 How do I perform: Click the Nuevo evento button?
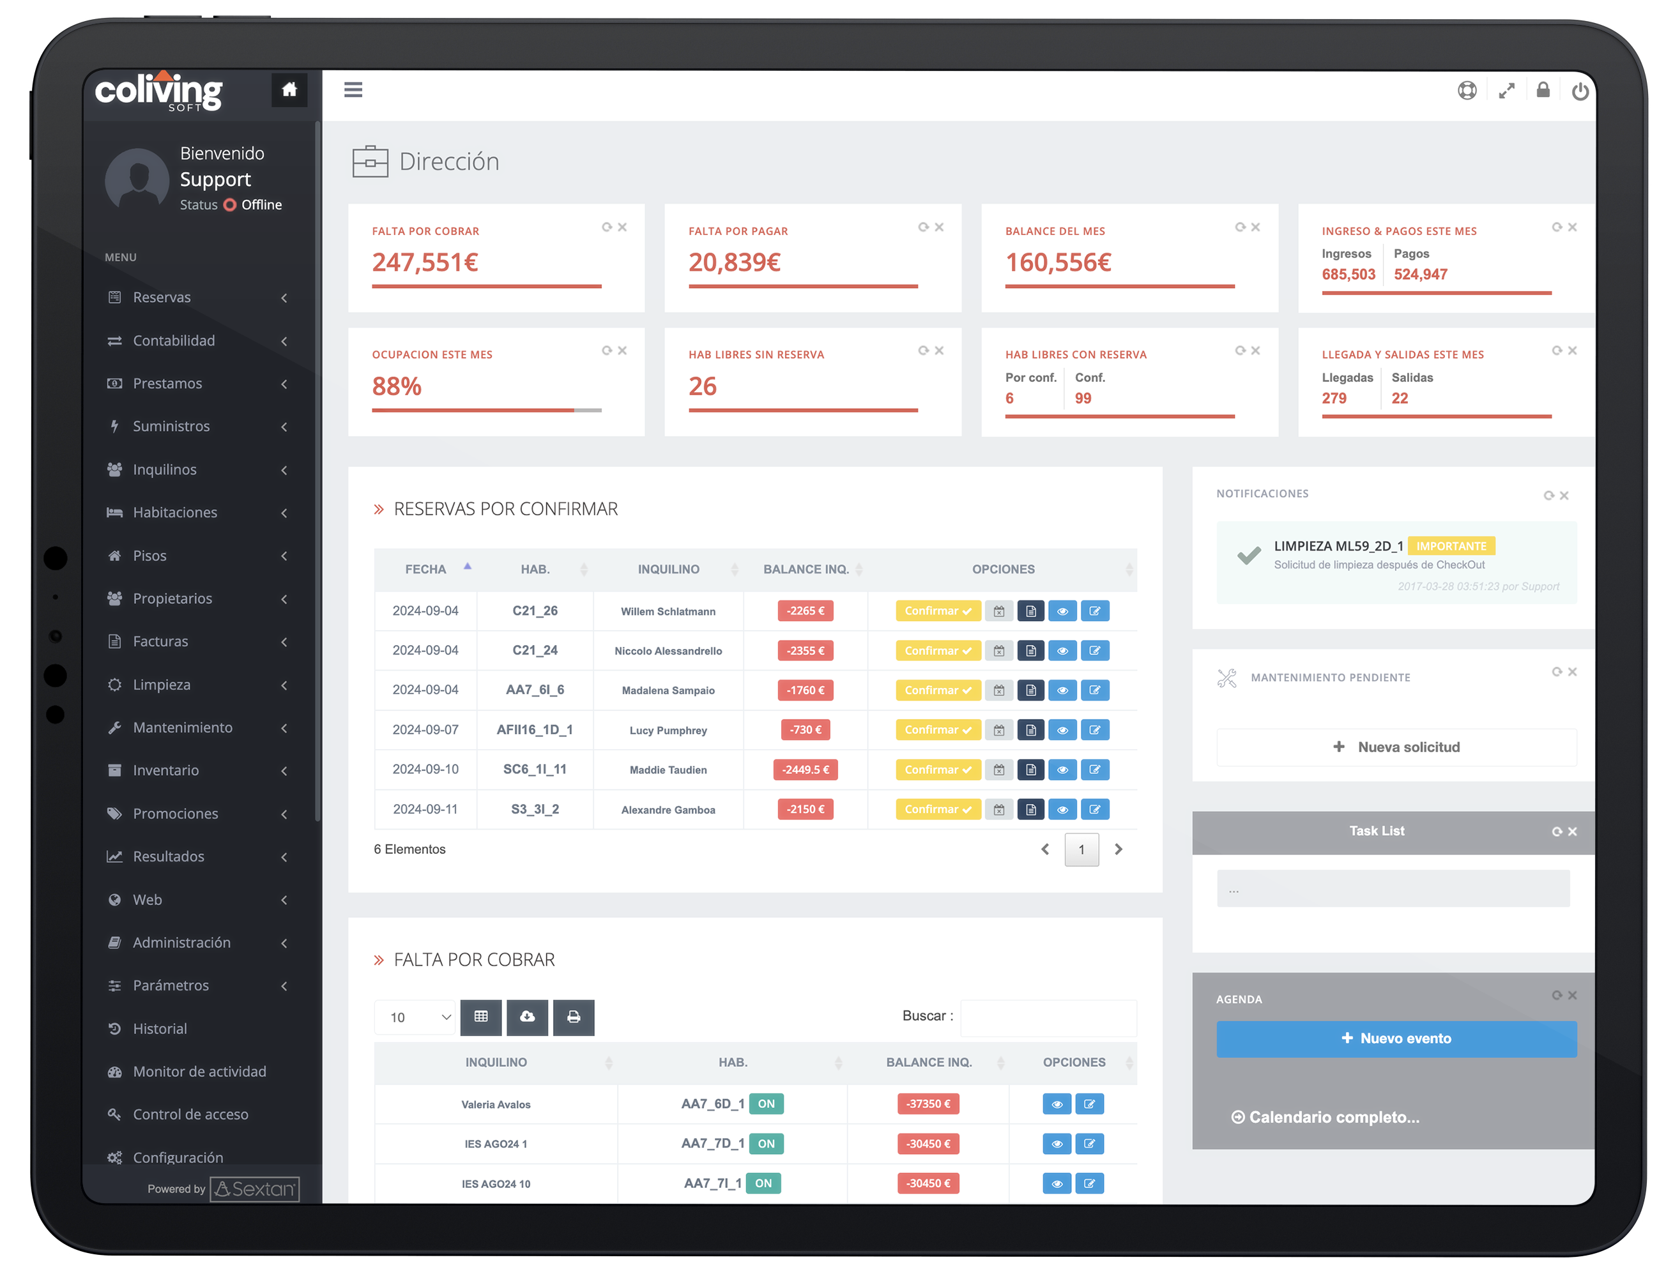tap(1396, 1038)
